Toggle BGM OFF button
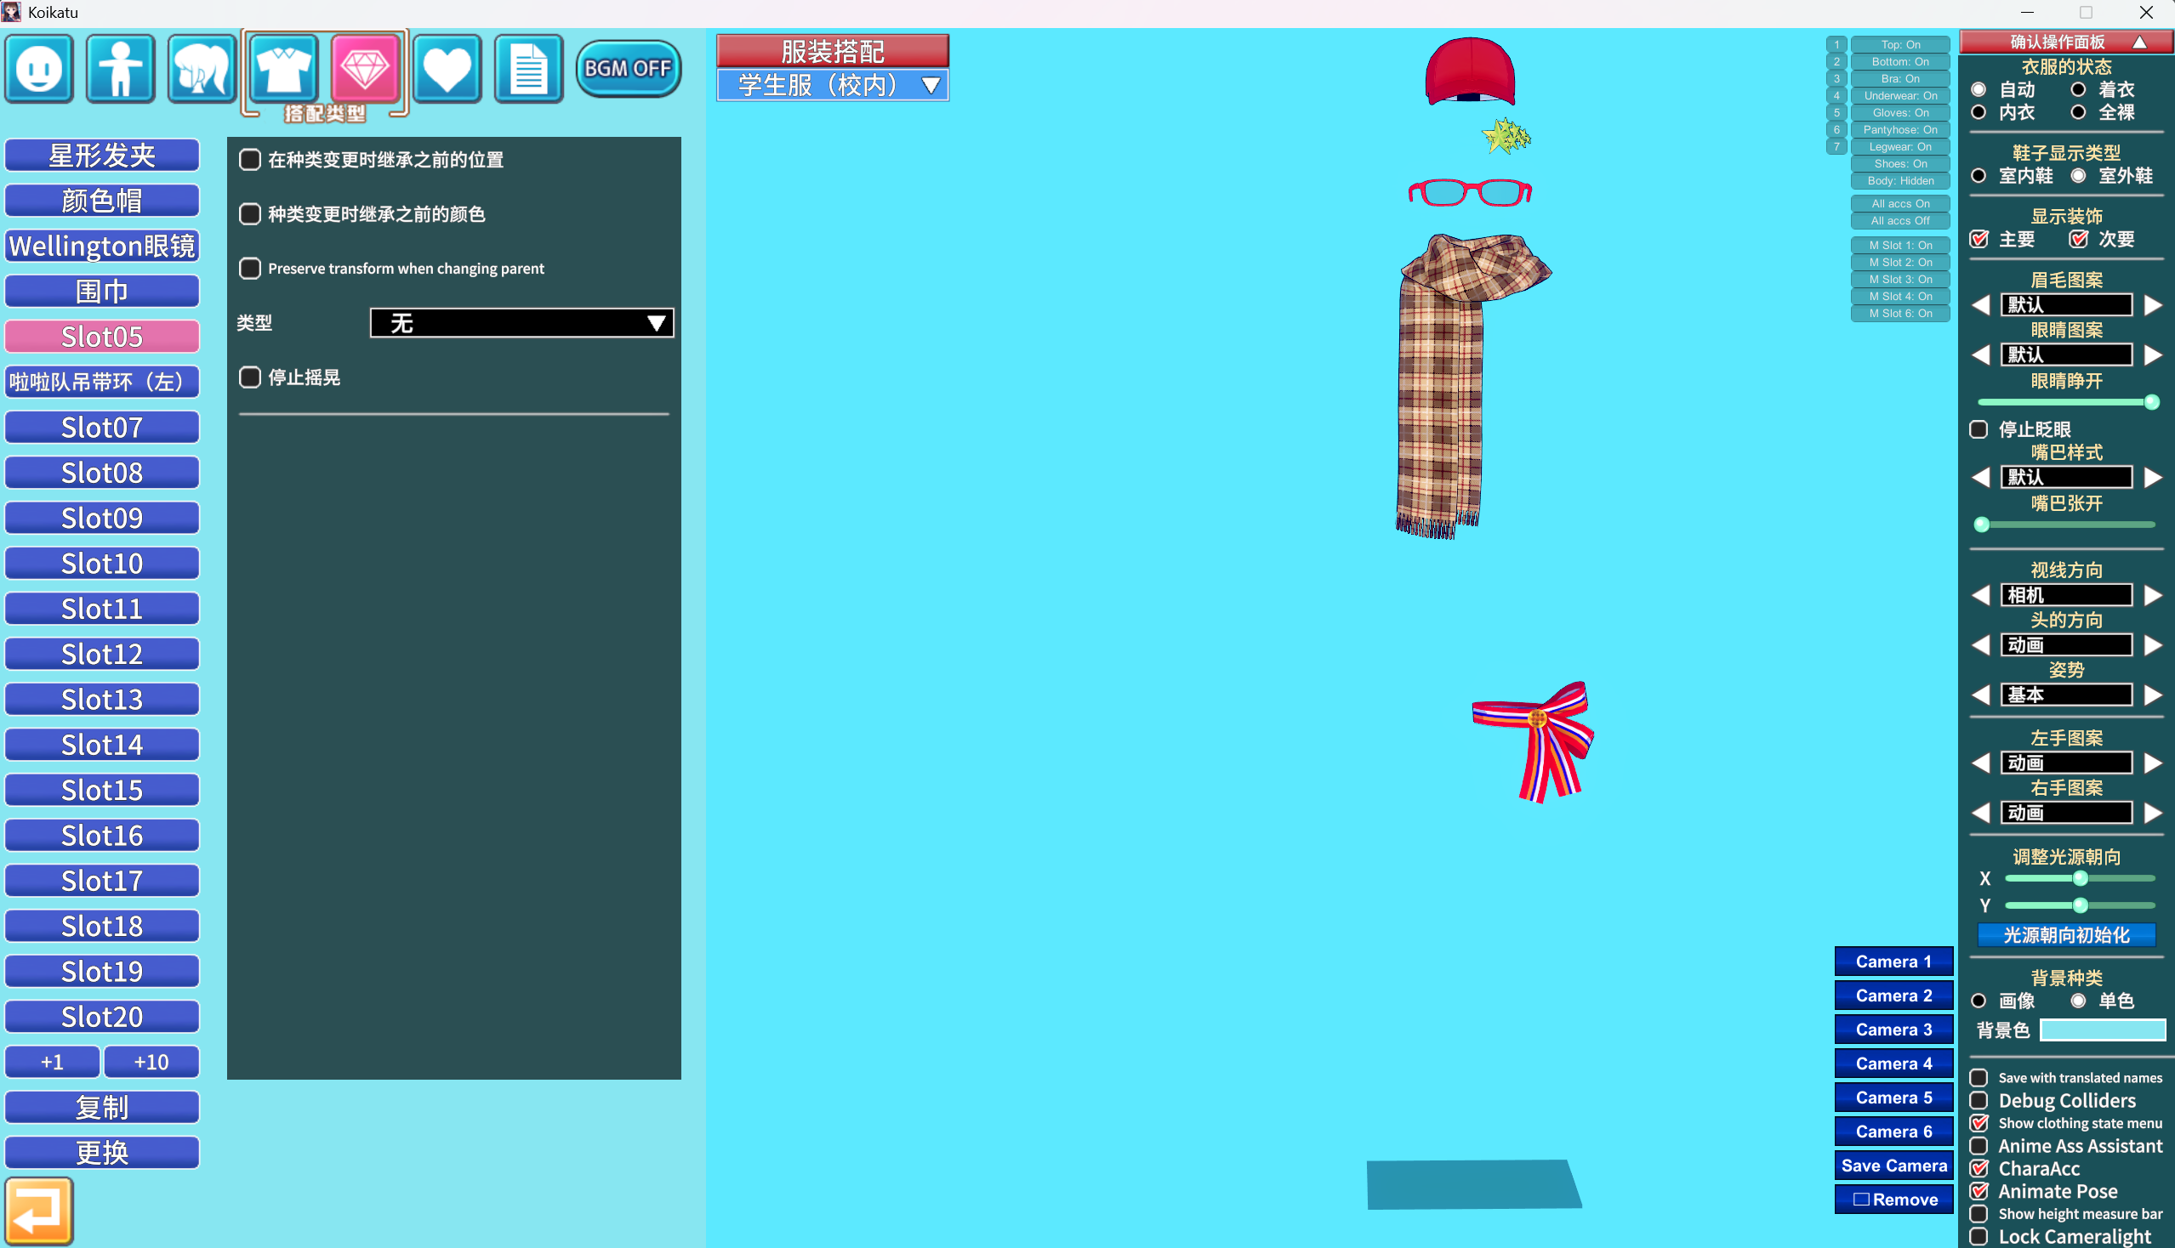Image resolution: width=2175 pixels, height=1248 pixels. pos(628,69)
